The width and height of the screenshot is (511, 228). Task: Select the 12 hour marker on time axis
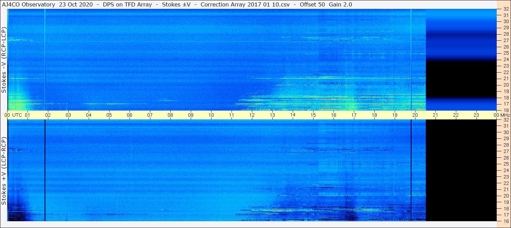click(252, 115)
